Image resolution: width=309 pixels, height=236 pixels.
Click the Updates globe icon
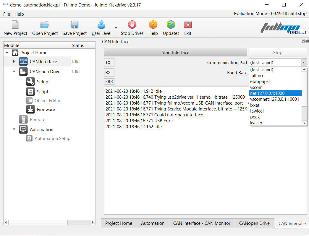pyautogui.click(x=171, y=25)
